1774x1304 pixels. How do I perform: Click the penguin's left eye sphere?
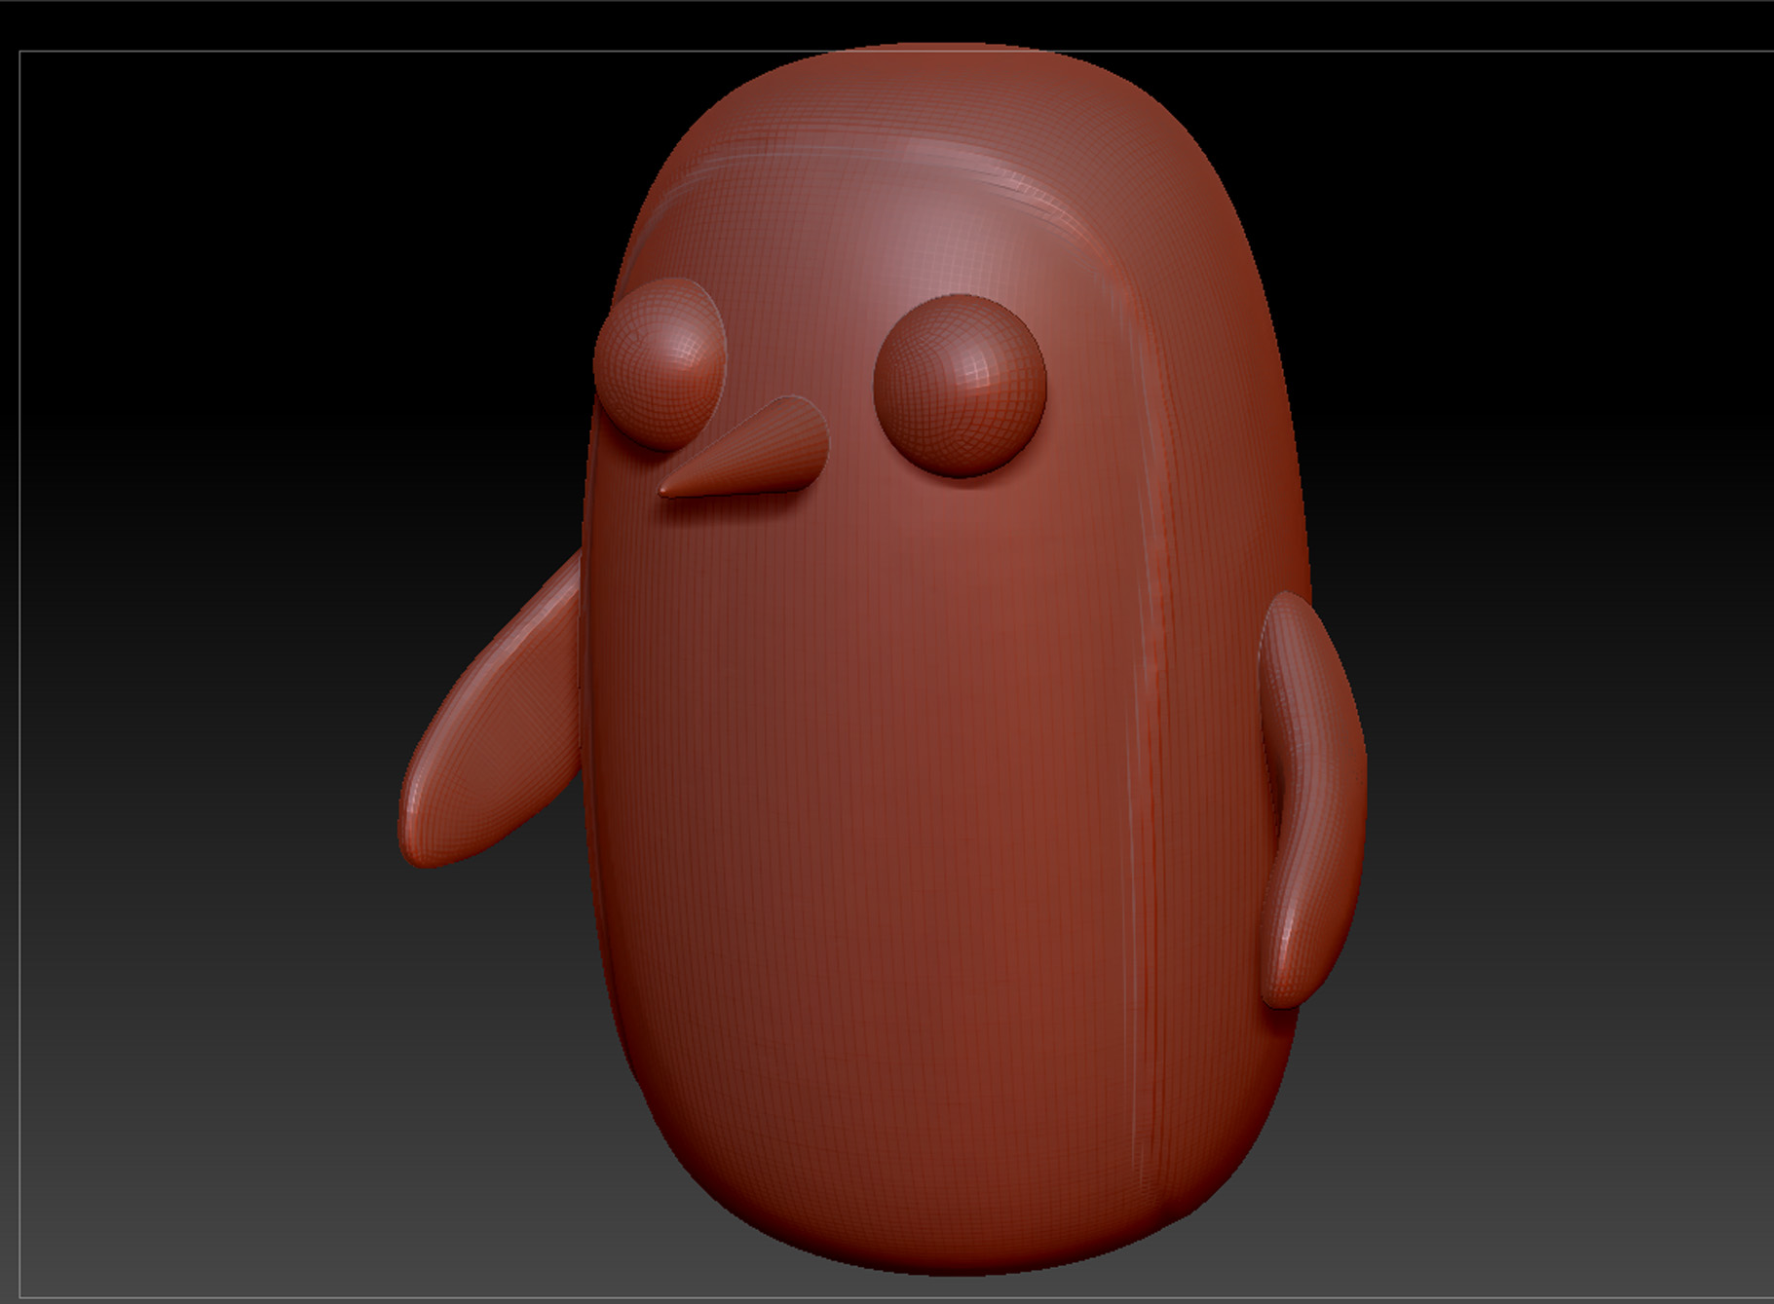[660, 363]
